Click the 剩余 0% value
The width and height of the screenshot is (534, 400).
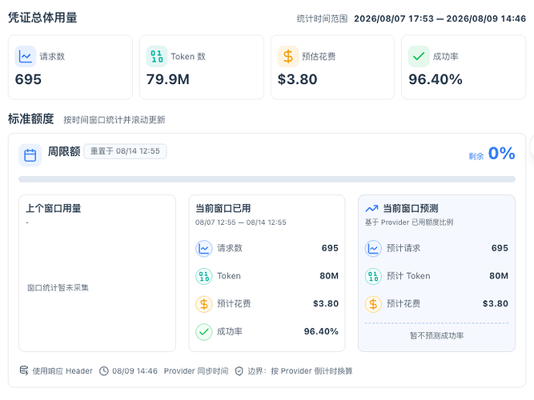click(492, 154)
